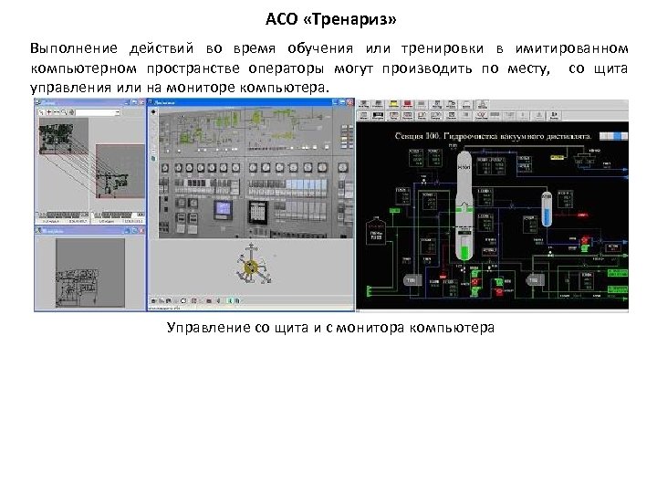Click the yellow button in the mimic top toolbar
Viewport: 657px width, 493px height.
click(393, 104)
